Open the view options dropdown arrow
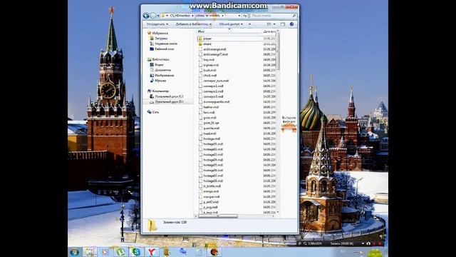Image resolution: width=456 pixels, height=257 pixels. point(274,24)
